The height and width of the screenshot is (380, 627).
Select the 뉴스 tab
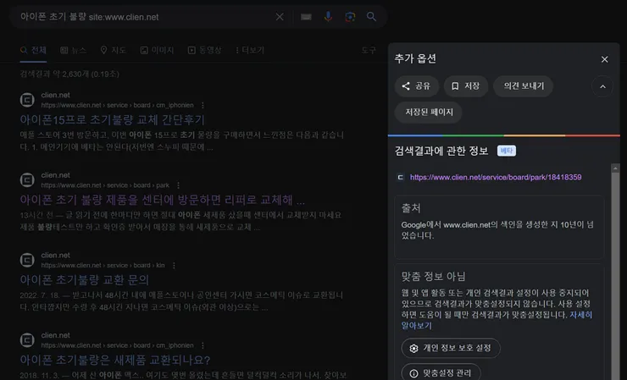click(73, 50)
